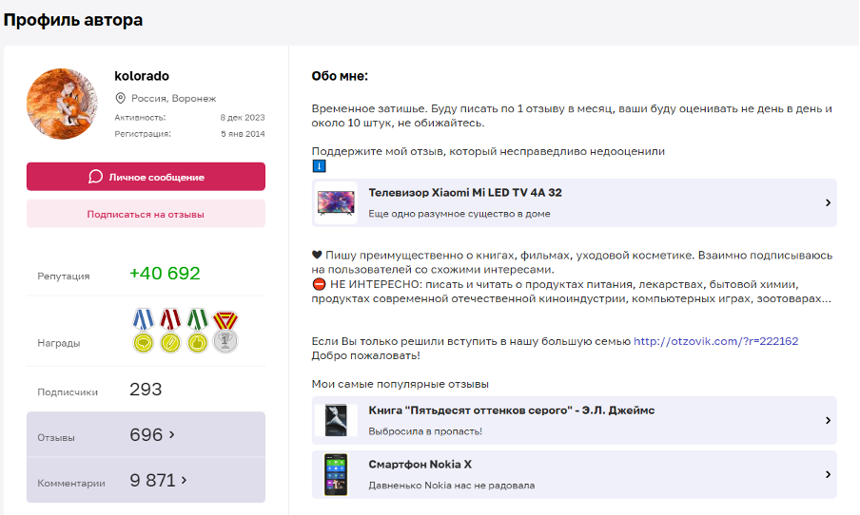Viewport: 860px width, 515px height.
Task: Click the green-ribbon thumbs-up medal
Action: coord(197,331)
